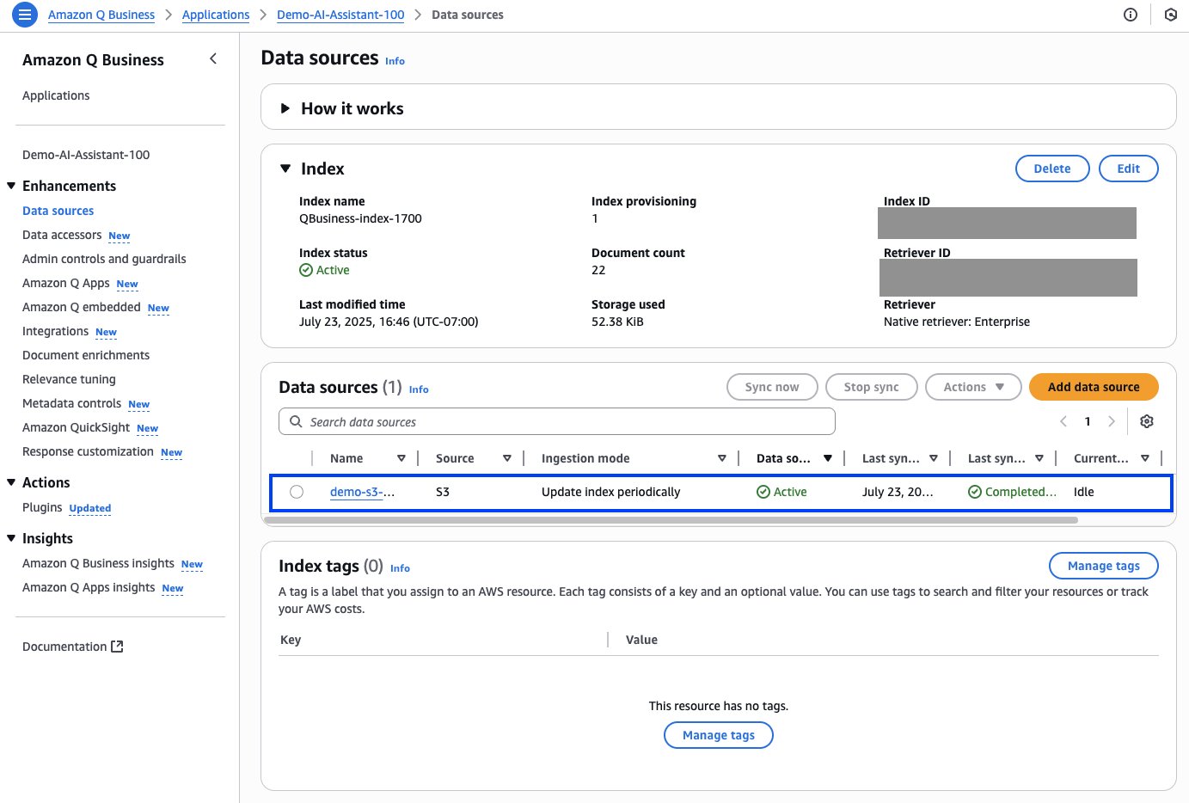This screenshot has height=803, width=1189.
Task: Collapse the Actions navigation group
Action: point(11,482)
